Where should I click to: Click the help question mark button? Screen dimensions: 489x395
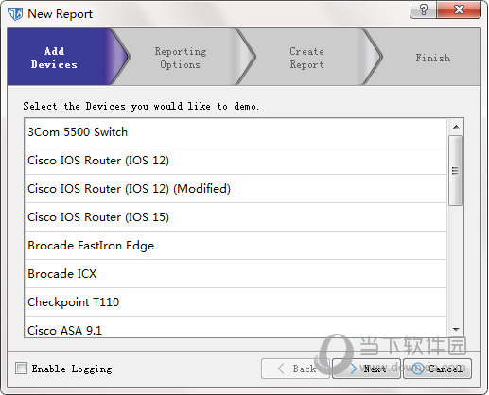(424, 9)
